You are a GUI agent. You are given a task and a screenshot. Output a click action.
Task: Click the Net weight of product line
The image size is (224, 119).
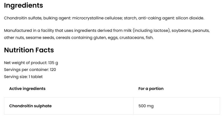[31, 63]
